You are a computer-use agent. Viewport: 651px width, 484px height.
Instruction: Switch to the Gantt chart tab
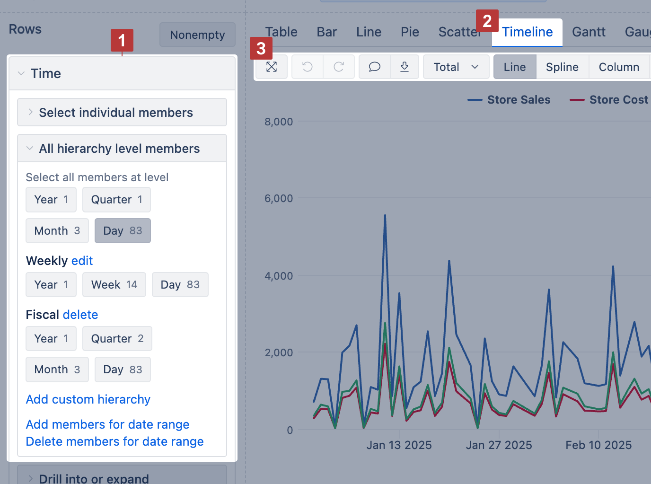589,32
